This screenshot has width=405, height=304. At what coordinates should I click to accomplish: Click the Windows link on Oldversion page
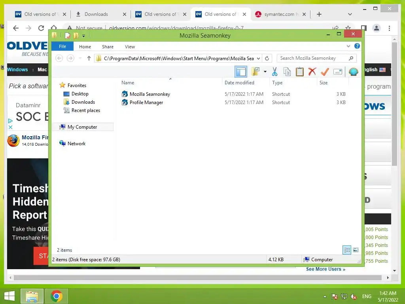click(17, 70)
